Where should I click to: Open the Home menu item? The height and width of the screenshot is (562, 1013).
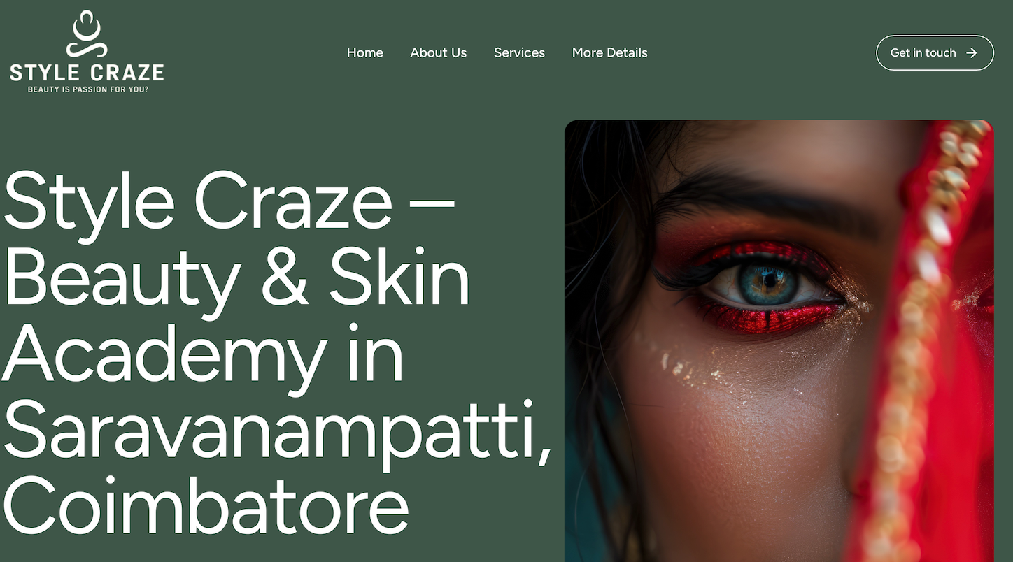coord(364,52)
